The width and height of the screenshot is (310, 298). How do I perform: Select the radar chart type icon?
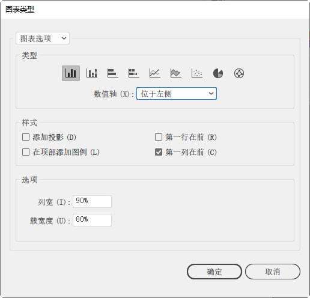239,73
